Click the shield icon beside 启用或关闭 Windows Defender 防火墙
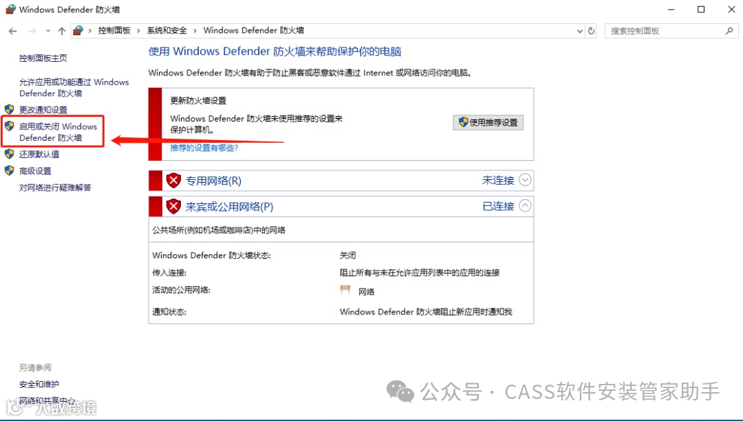Viewport: 743px width, 421px height. pos(10,126)
